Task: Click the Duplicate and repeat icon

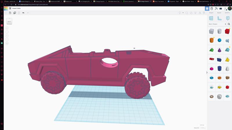Action: 15,13
